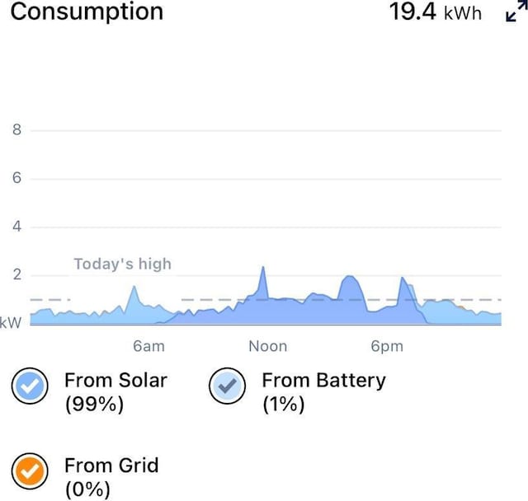Click the 6am time axis label
This screenshot has height=501, width=528.
[x=148, y=346]
